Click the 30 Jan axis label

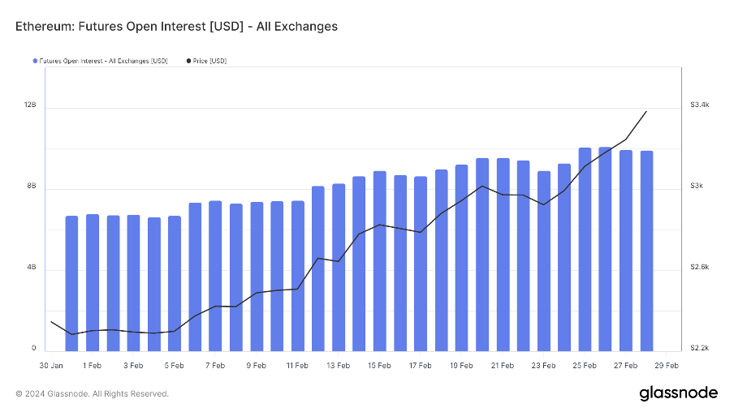pyautogui.click(x=51, y=366)
